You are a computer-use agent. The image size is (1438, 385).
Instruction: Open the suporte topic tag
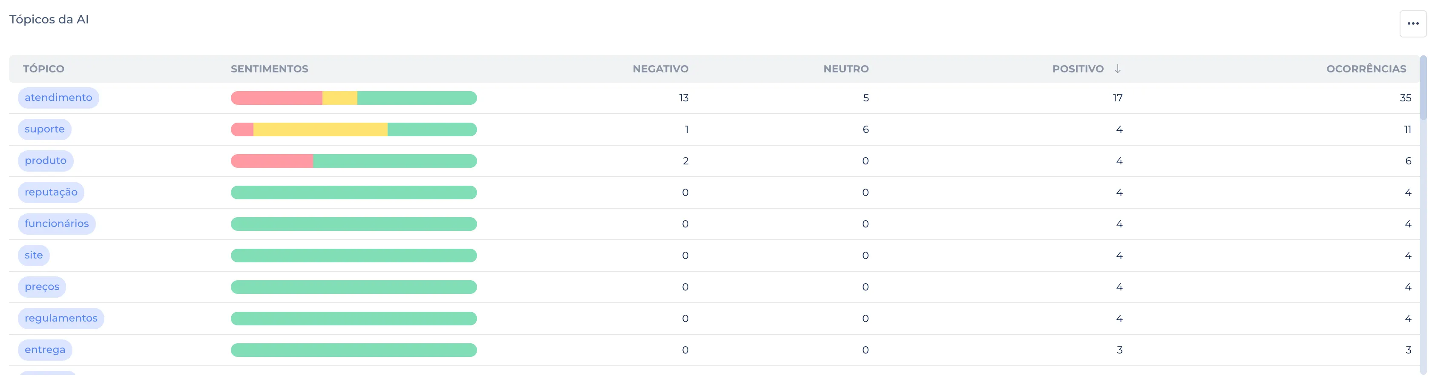click(x=45, y=129)
